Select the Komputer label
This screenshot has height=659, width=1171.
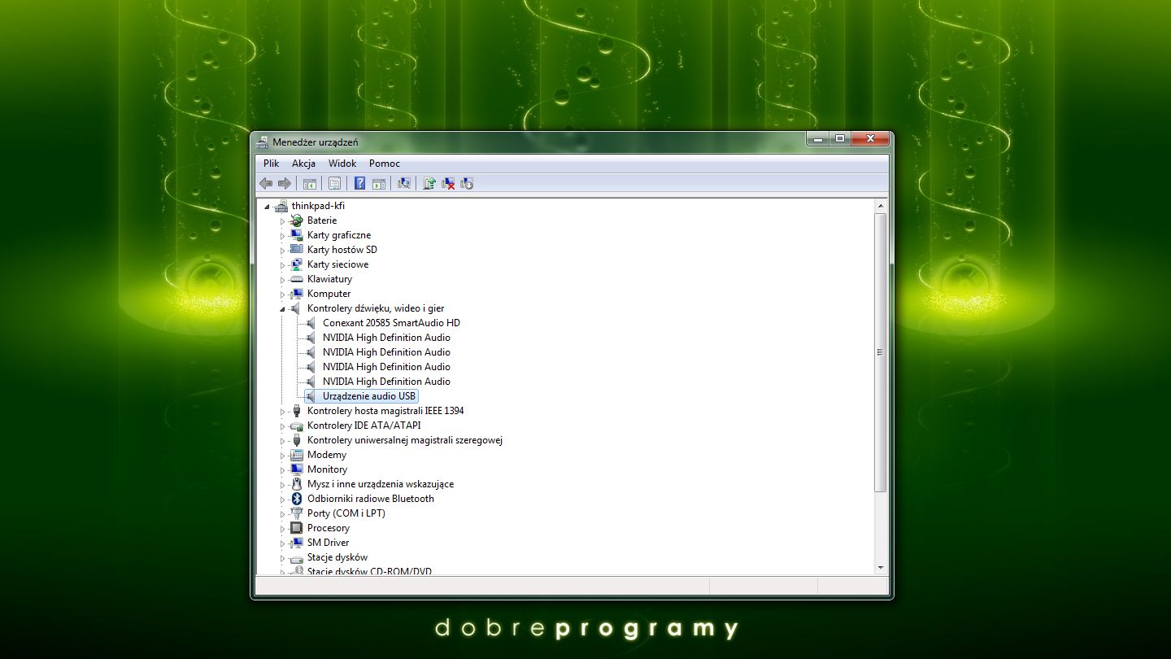pyautogui.click(x=329, y=294)
